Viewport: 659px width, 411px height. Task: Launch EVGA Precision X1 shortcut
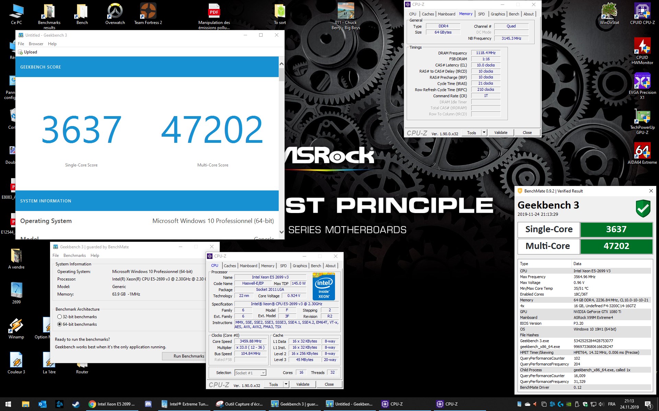point(642,86)
